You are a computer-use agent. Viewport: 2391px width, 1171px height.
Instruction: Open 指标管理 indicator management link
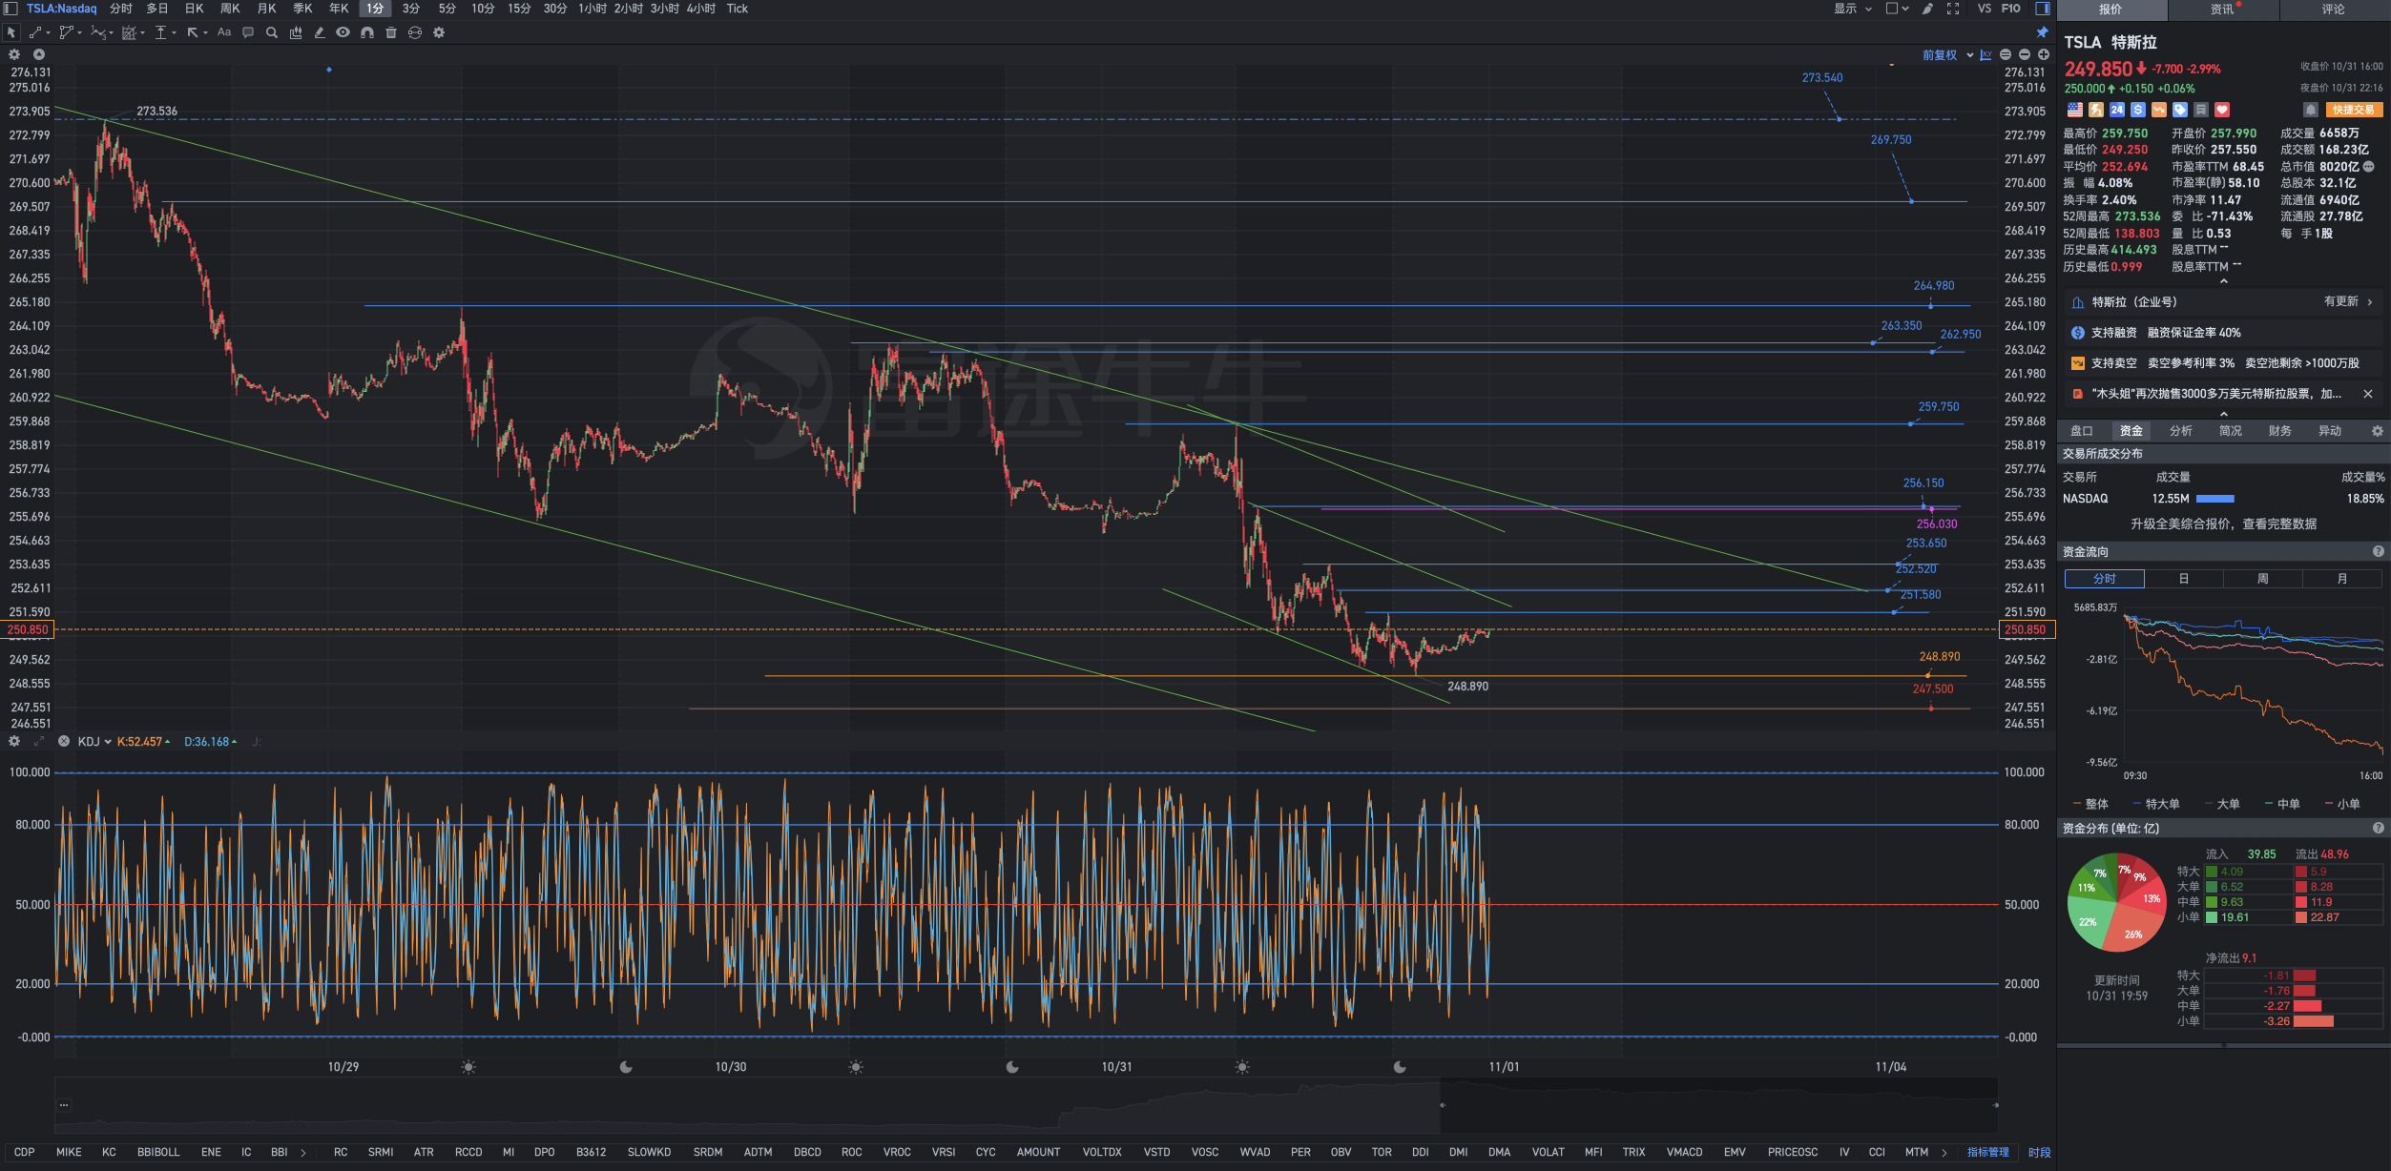[1987, 1152]
